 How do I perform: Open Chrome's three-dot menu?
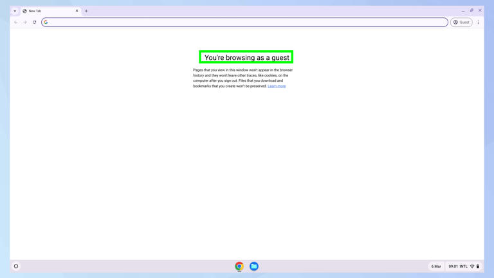tap(478, 23)
